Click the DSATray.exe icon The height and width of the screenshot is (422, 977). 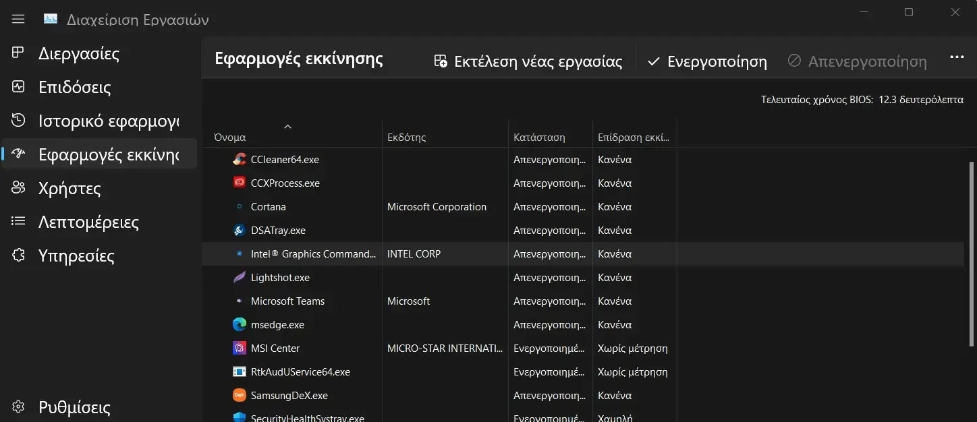pyautogui.click(x=239, y=231)
